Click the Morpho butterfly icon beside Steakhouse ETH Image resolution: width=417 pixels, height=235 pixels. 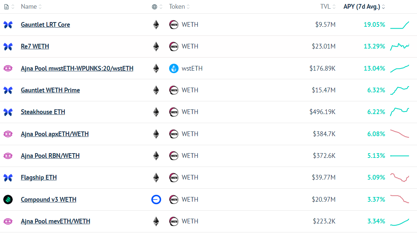pos(8,112)
